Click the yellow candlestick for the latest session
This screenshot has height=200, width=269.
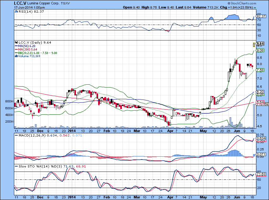[254, 44]
